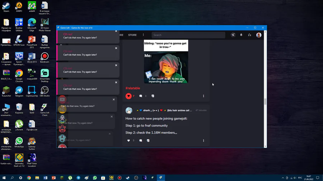This screenshot has width=323, height=181.
Task: Go to the STORE tab in Game Jolt
Action: coord(132,35)
